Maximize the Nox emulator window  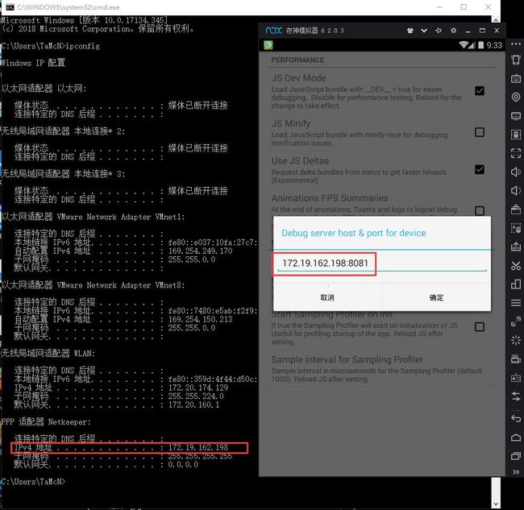(x=482, y=31)
